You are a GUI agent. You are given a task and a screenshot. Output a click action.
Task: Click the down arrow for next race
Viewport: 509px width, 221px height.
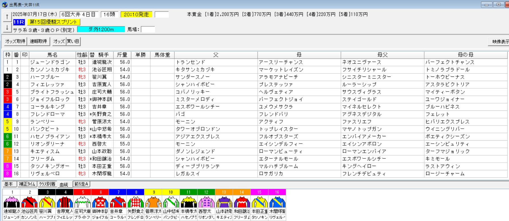(x=7, y=27)
